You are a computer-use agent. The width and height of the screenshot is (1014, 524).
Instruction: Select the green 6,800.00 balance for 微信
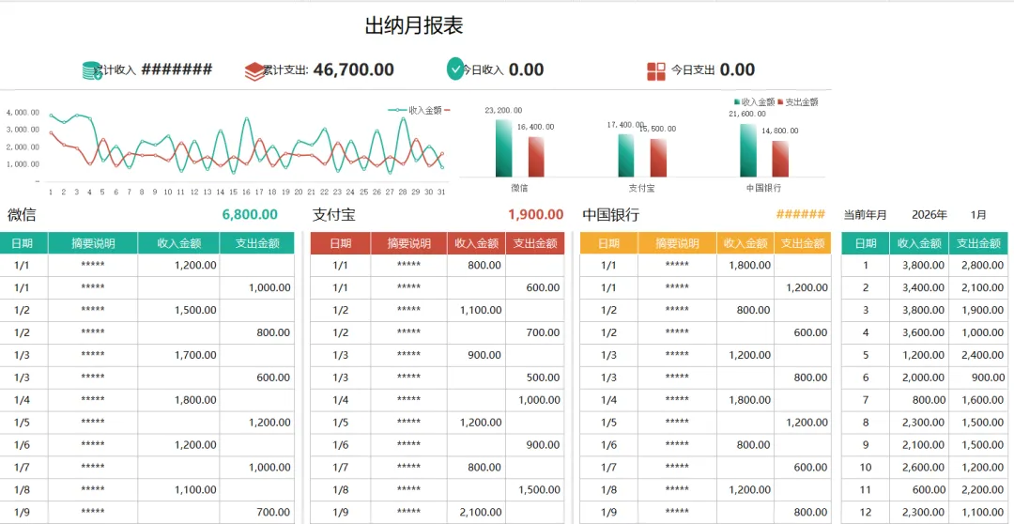[250, 214]
